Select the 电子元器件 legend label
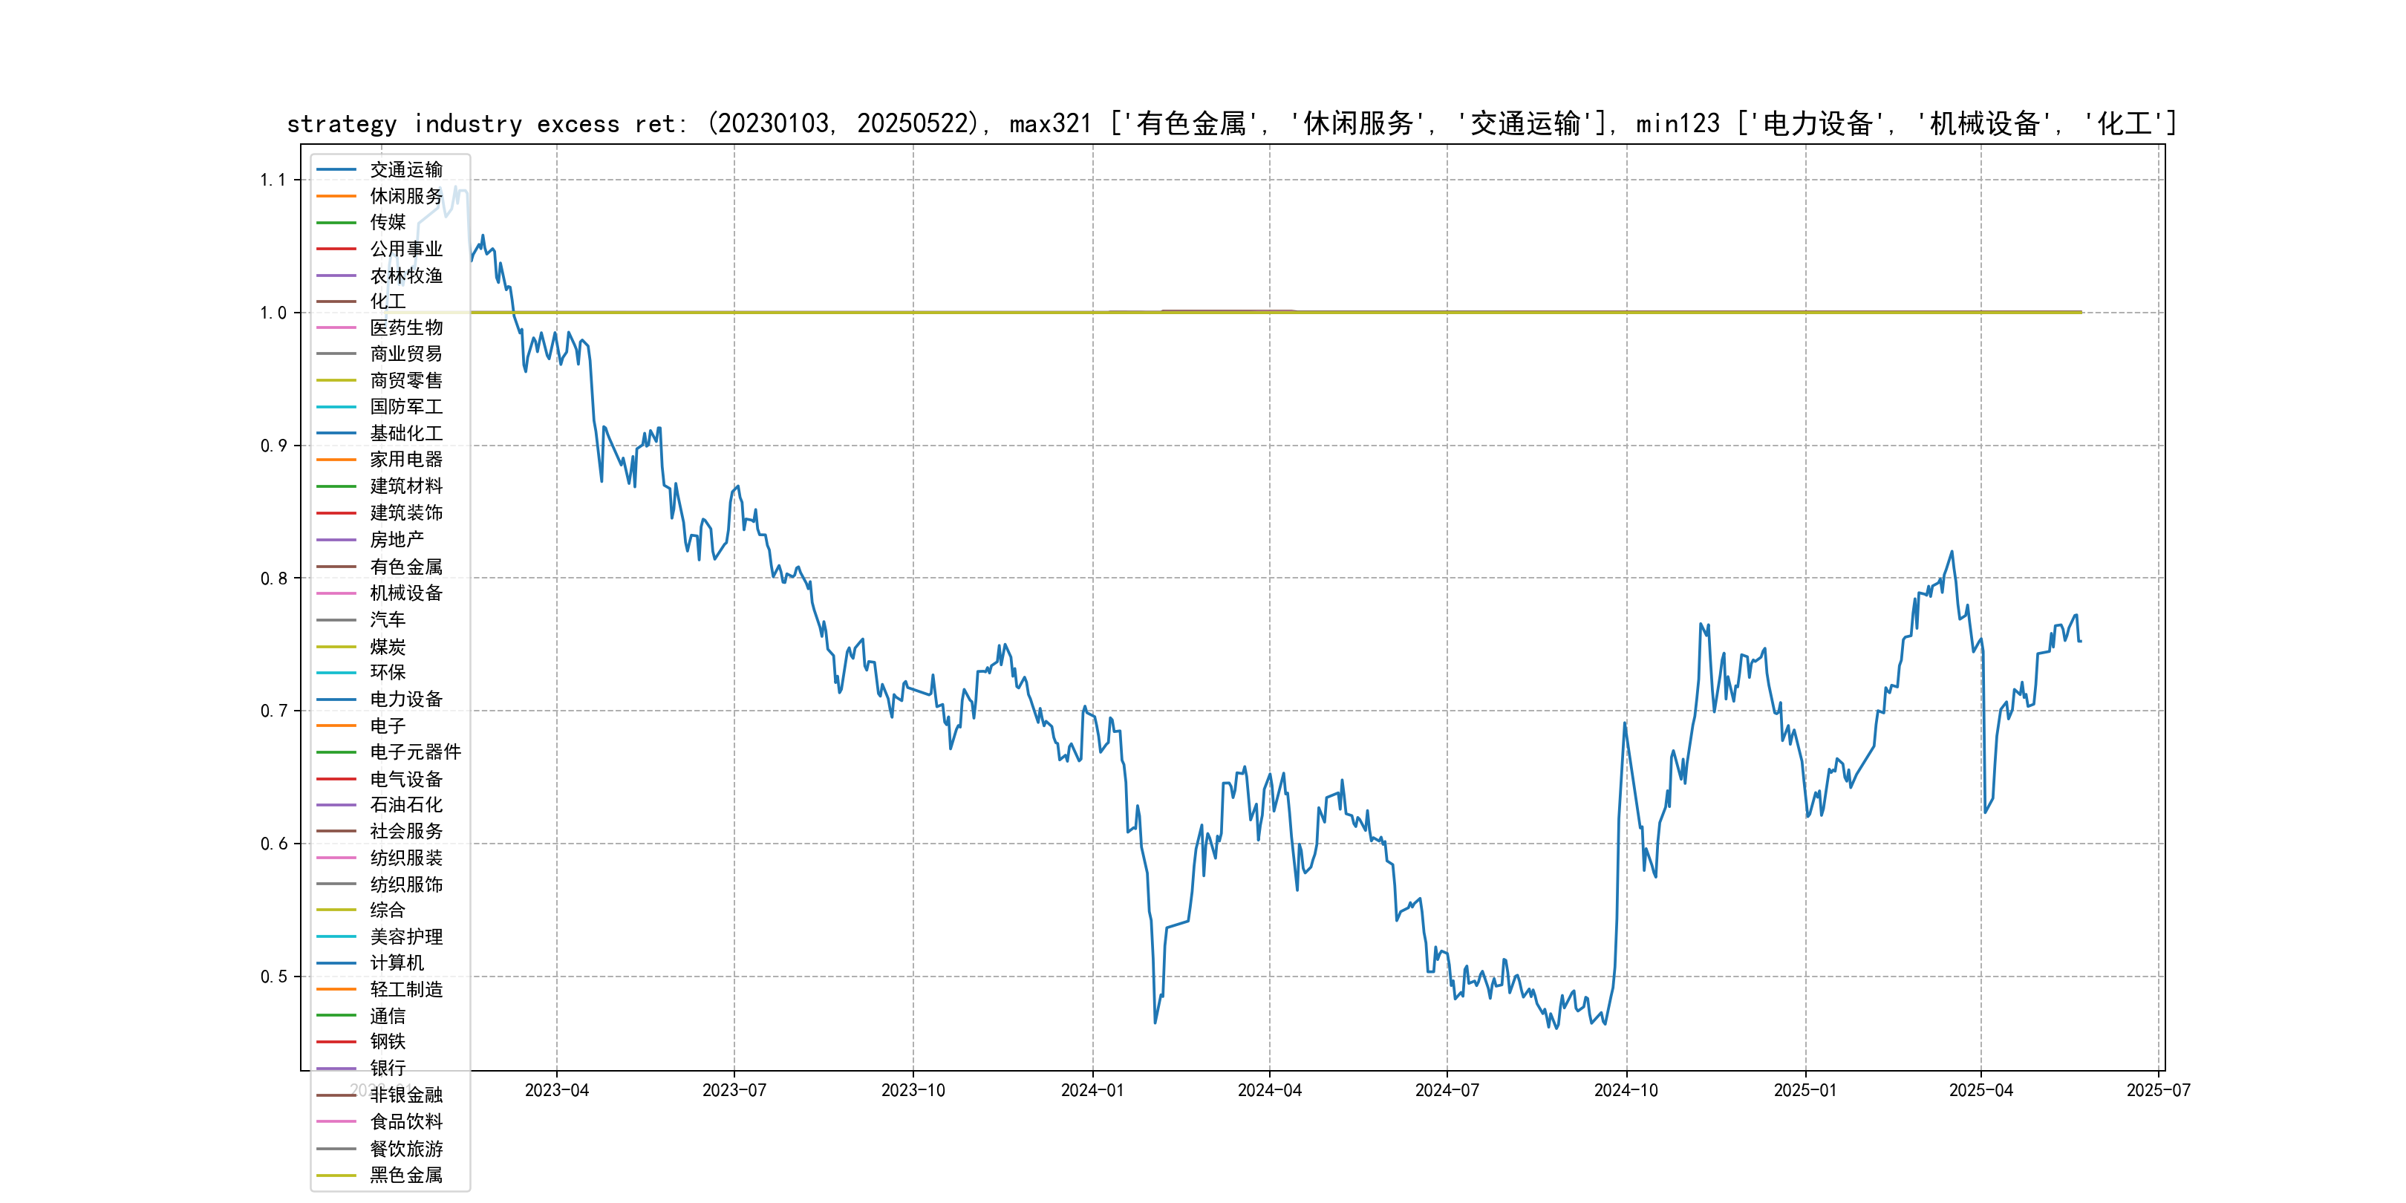The height and width of the screenshot is (1203, 2406). (414, 752)
